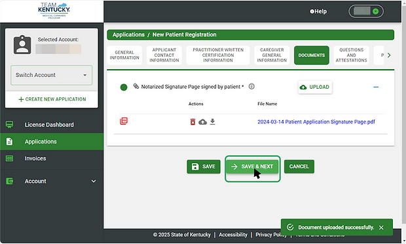Open Caregiver General Information tab
406x244 pixels.
[x=272, y=55]
